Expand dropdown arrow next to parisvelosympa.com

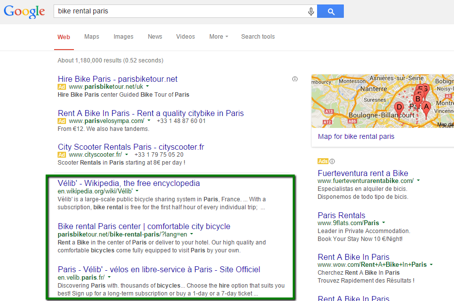point(149,120)
